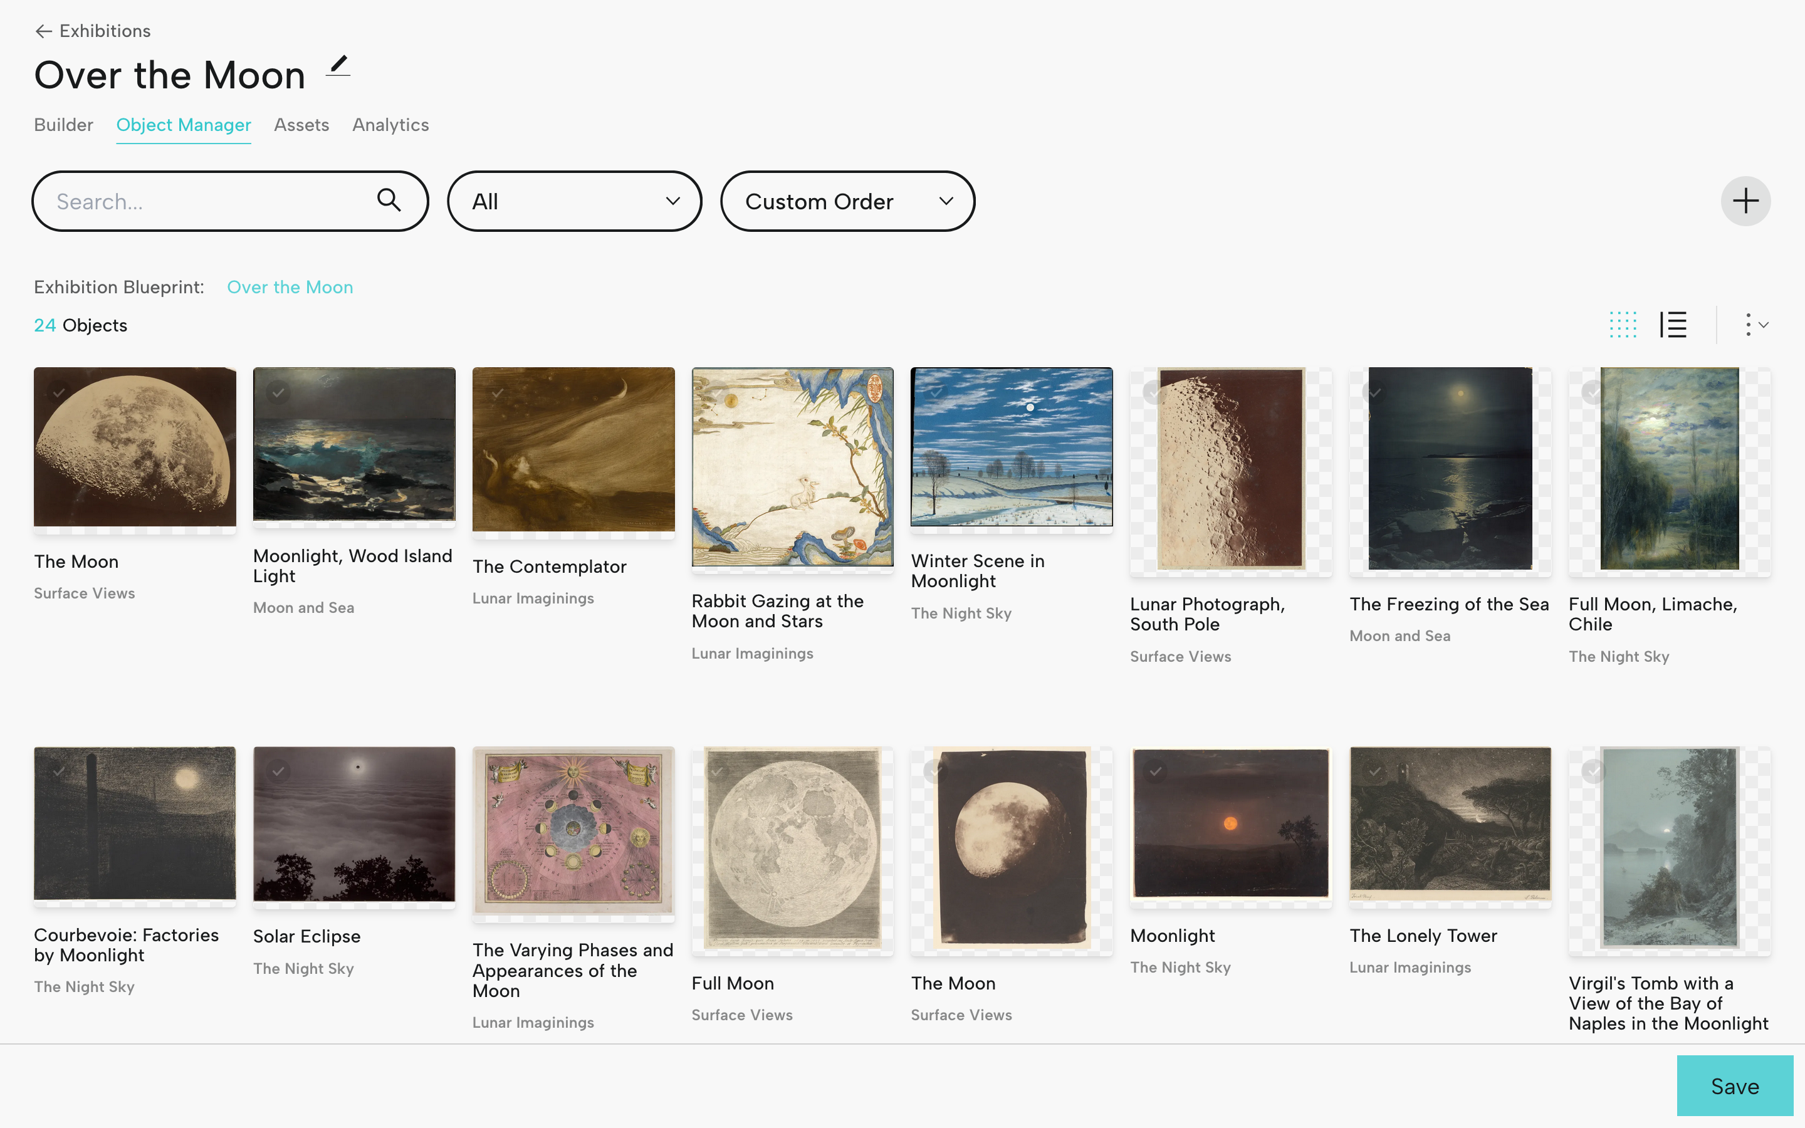
Task: Click 'Lunar Imaginings' under The Contemplator
Action: click(533, 598)
